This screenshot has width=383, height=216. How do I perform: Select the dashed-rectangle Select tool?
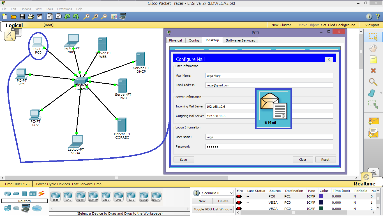[x=373, y=37]
